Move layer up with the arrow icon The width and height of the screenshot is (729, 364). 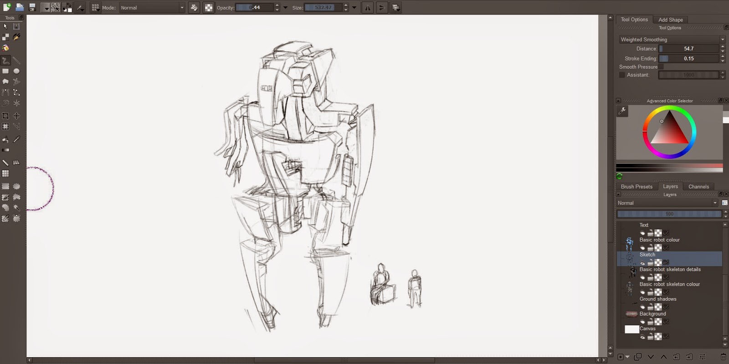pos(663,357)
